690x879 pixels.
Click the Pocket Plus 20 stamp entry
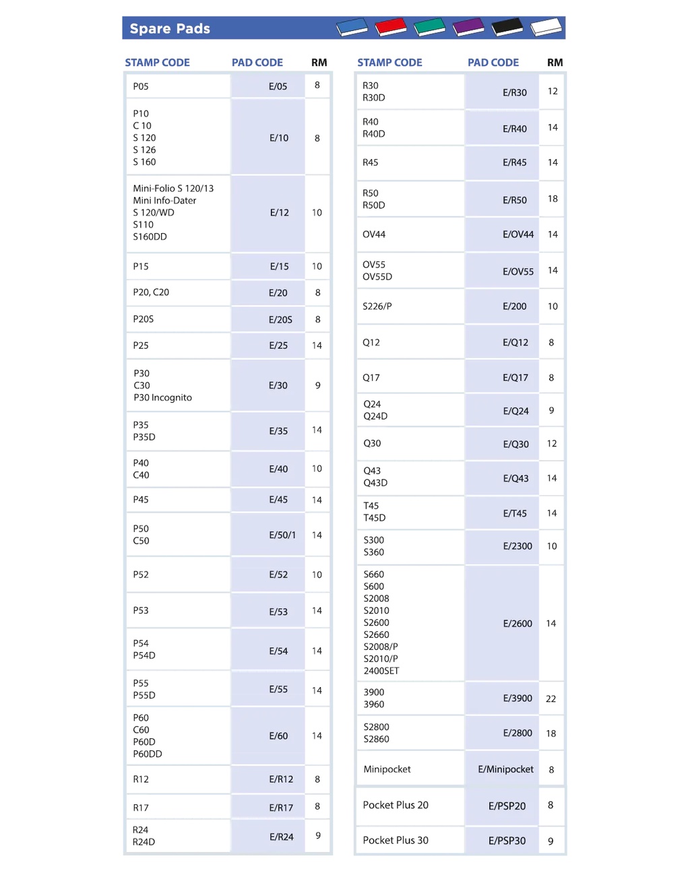pyautogui.click(x=396, y=805)
